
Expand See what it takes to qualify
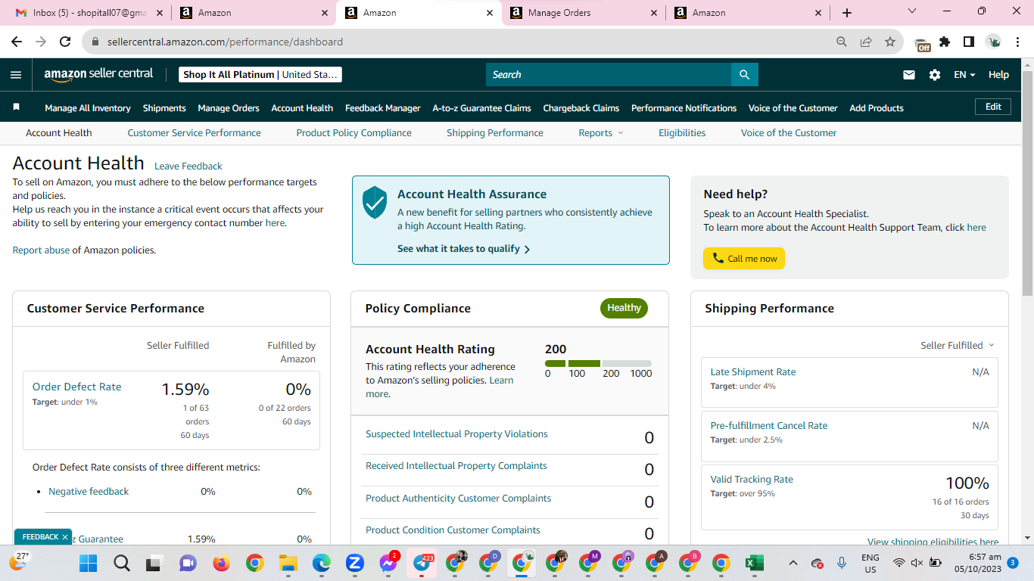463,249
